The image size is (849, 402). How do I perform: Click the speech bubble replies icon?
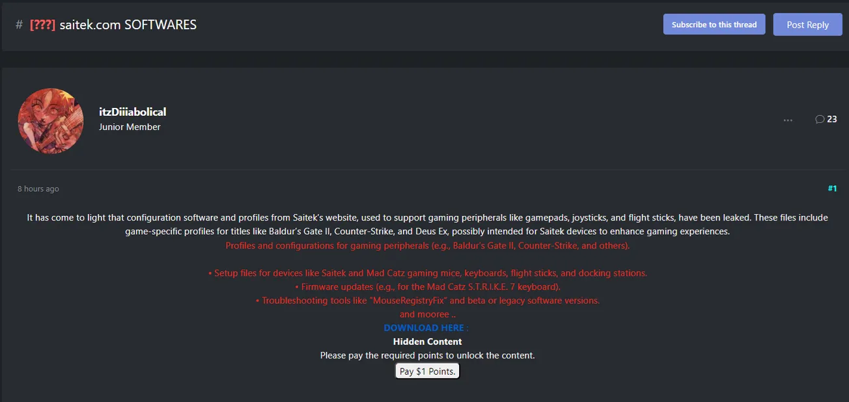(x=819, y=119)
